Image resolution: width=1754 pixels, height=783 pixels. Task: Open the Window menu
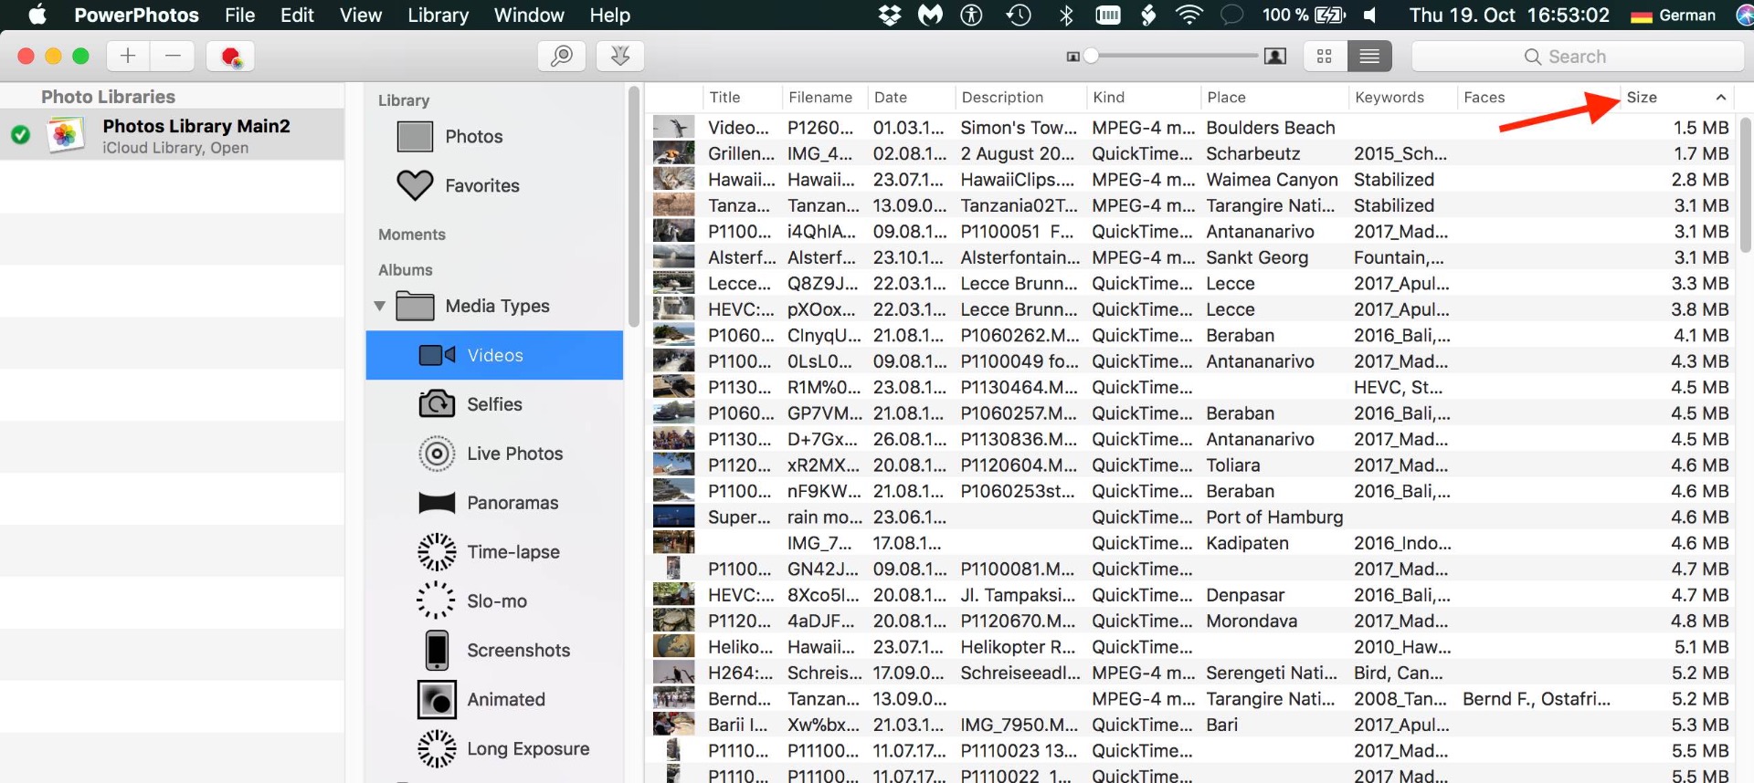529,15
